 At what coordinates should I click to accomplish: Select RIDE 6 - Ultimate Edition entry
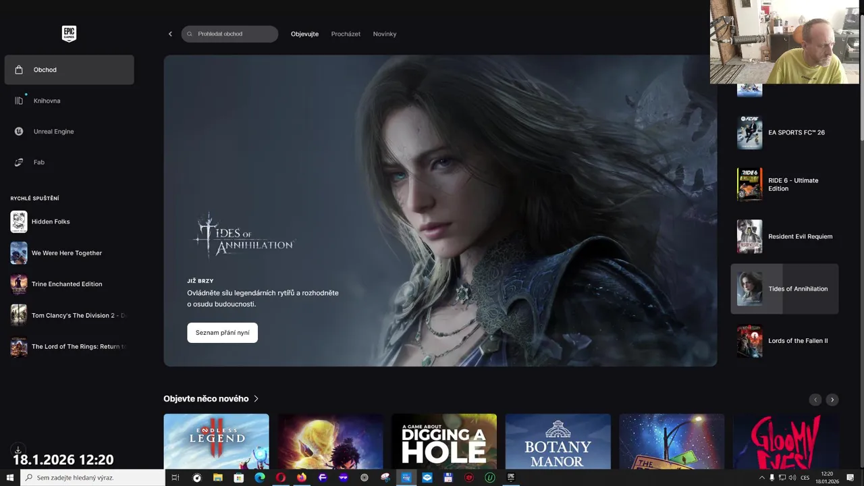tap(784, 184)
